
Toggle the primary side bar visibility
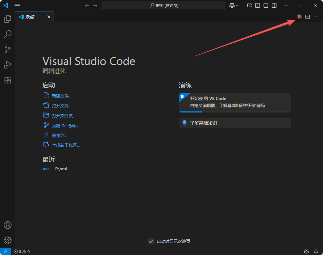pos(258,5)
